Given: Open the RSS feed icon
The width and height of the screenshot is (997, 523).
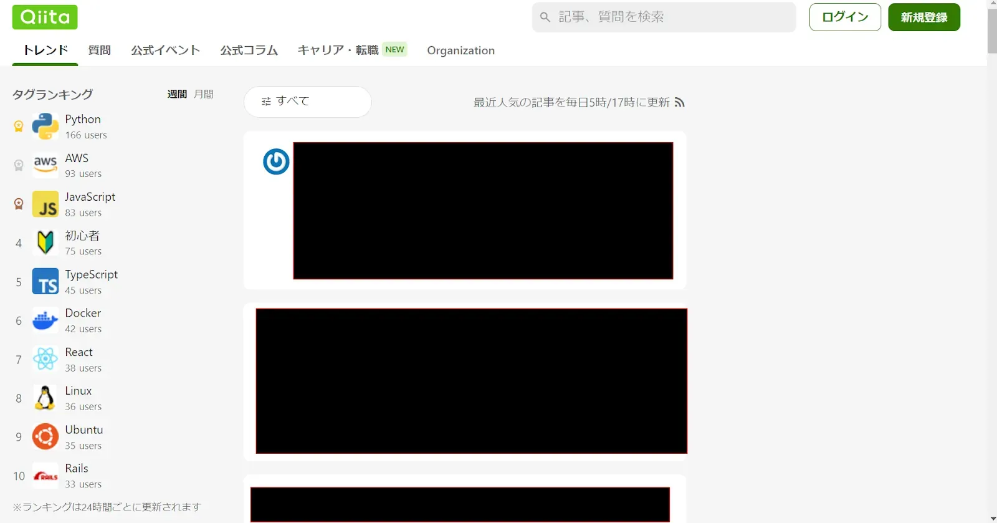Looking at the screenshot, I should [x=679, y=102].
